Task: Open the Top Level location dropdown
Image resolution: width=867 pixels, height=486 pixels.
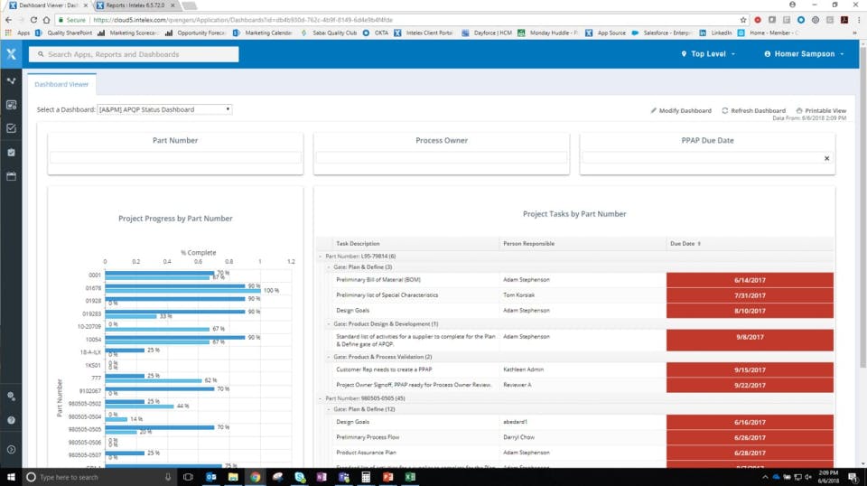Action: 708,54
